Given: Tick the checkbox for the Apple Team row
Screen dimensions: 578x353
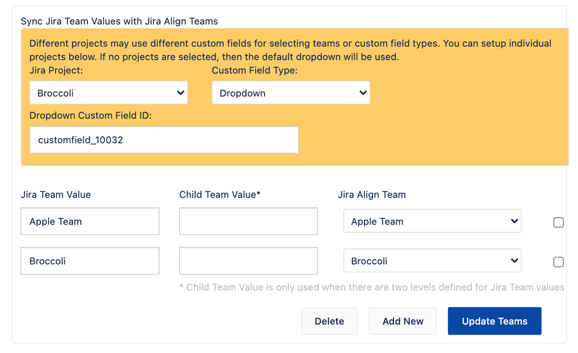Looking at the screenshot, I should pos(558,222).
